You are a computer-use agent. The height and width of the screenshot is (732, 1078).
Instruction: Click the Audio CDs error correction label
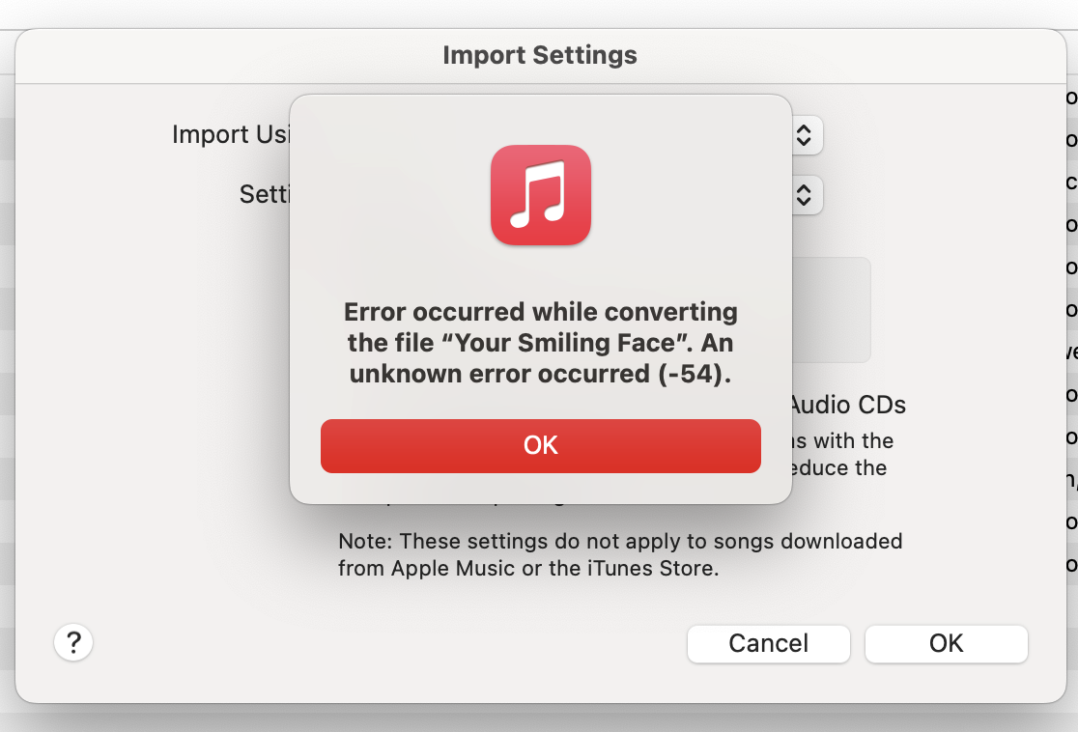pos(848,404)
